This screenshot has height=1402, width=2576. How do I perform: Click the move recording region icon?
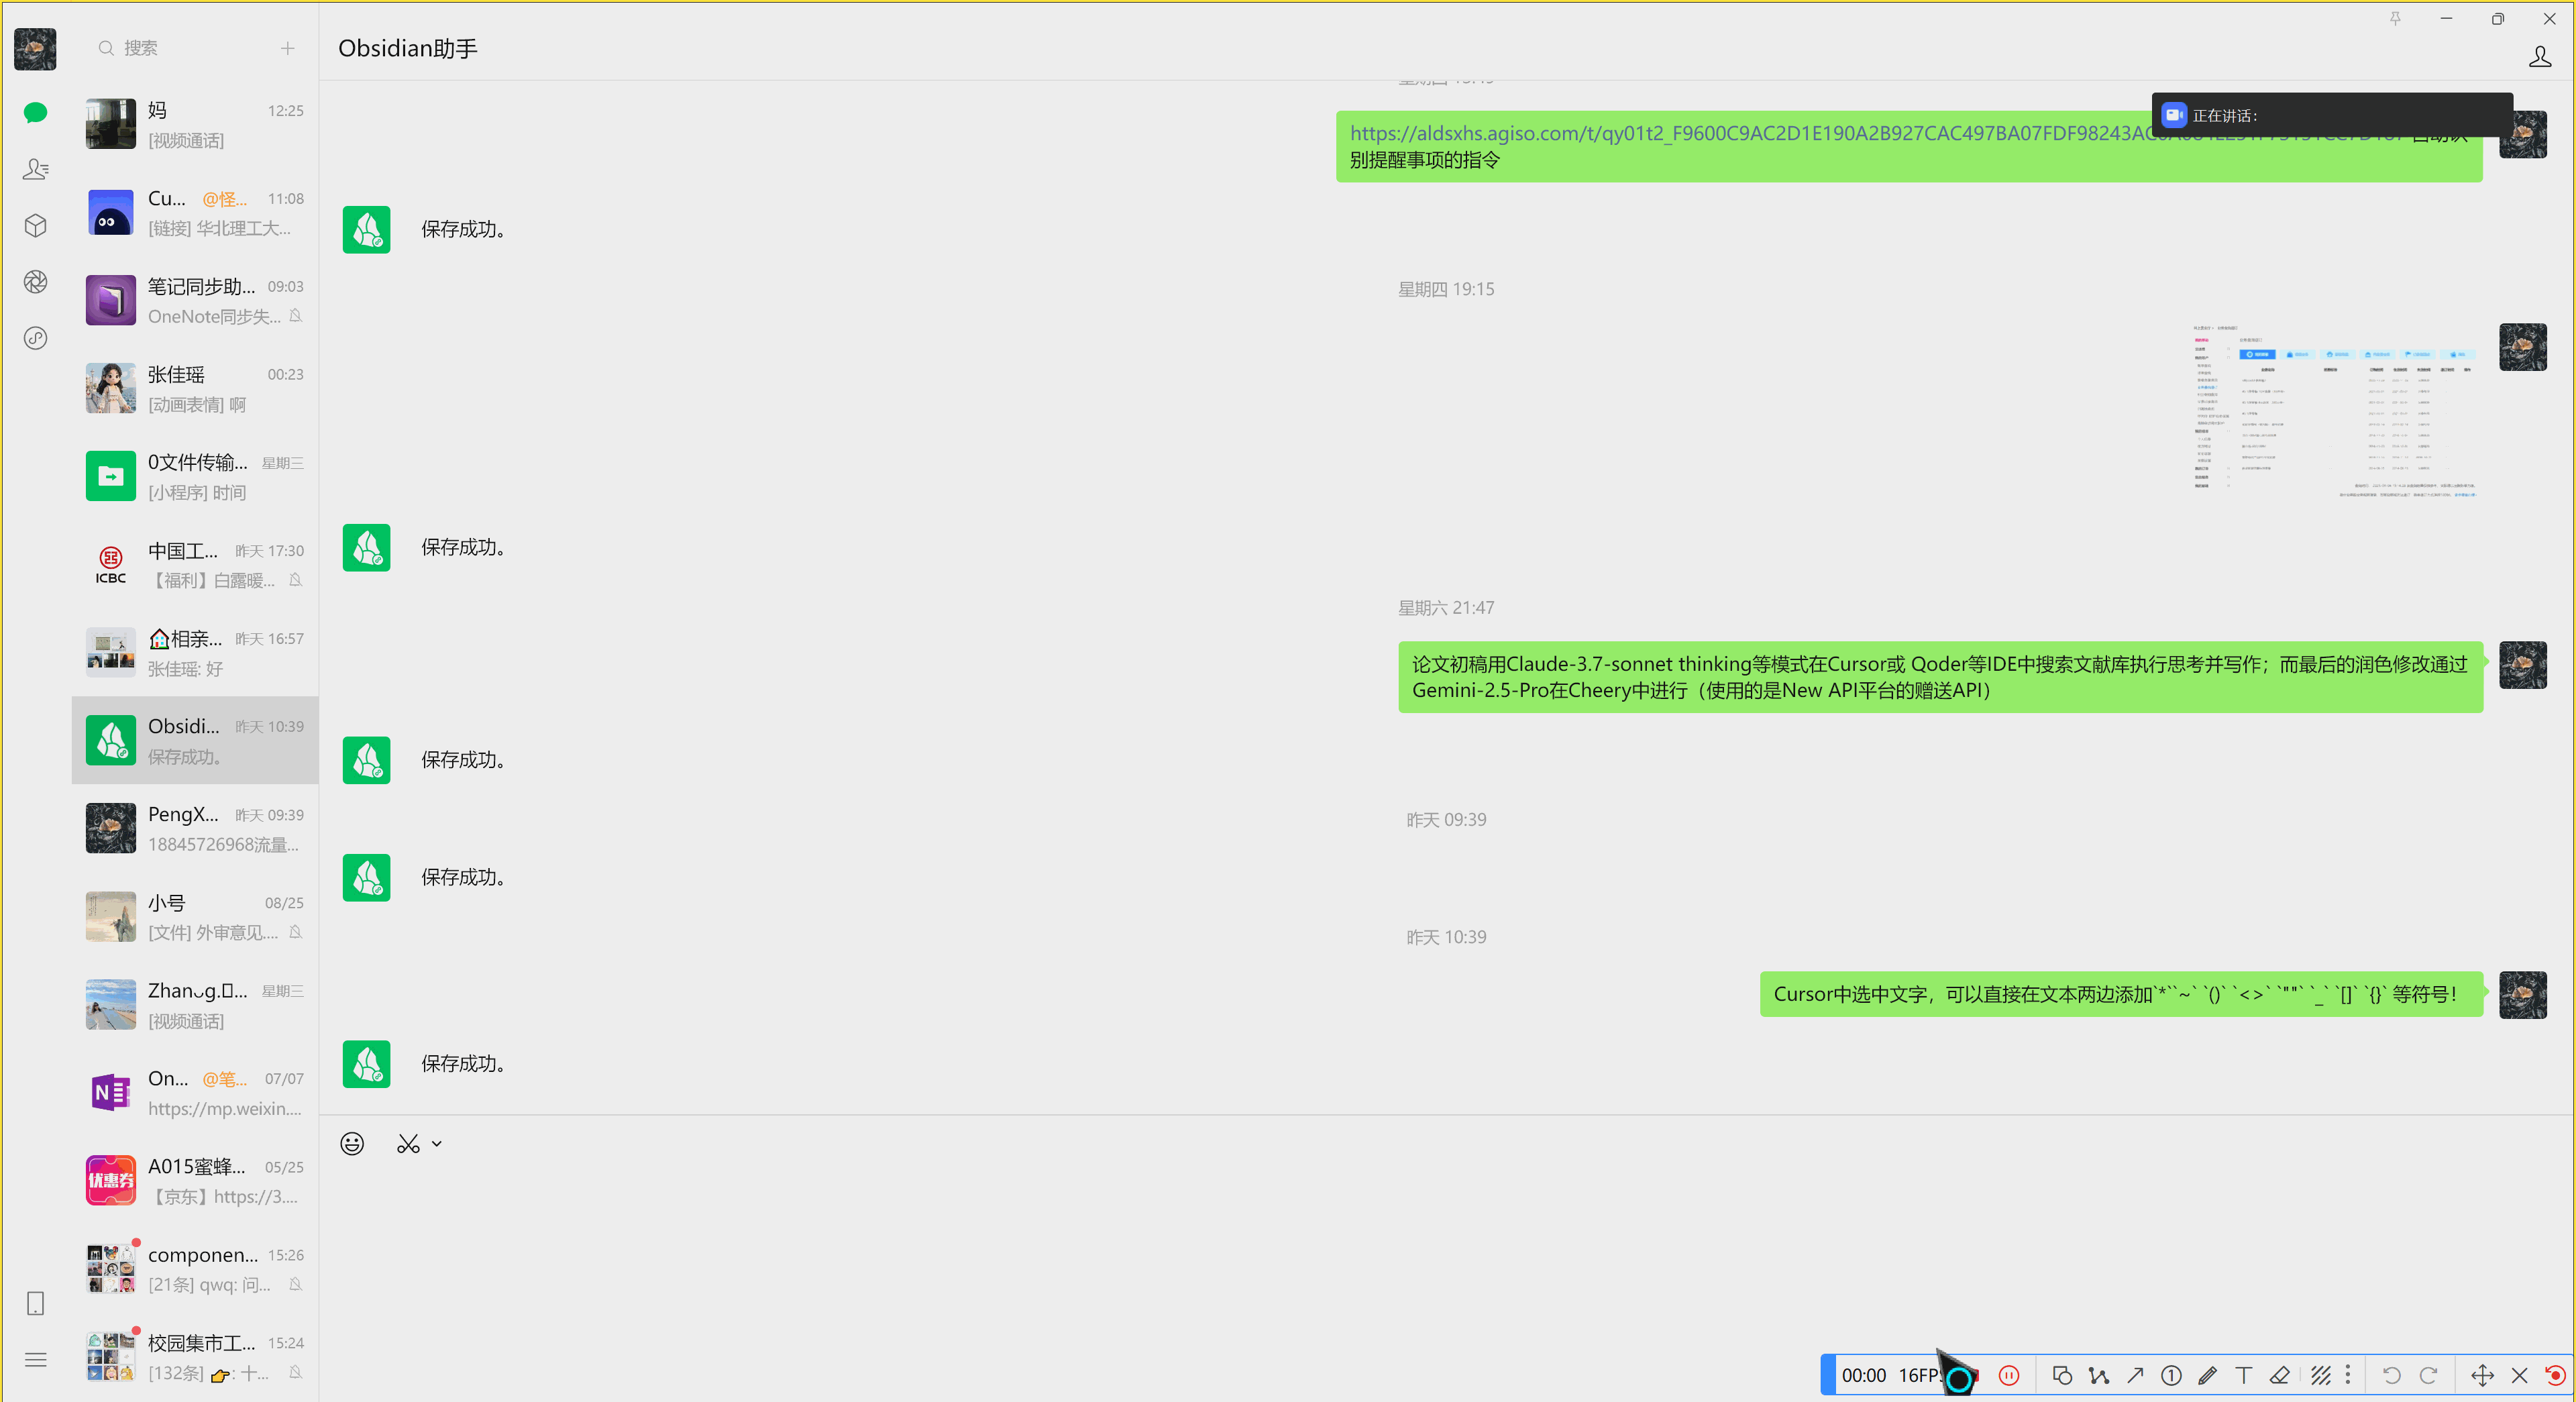pos(2482,1376)
